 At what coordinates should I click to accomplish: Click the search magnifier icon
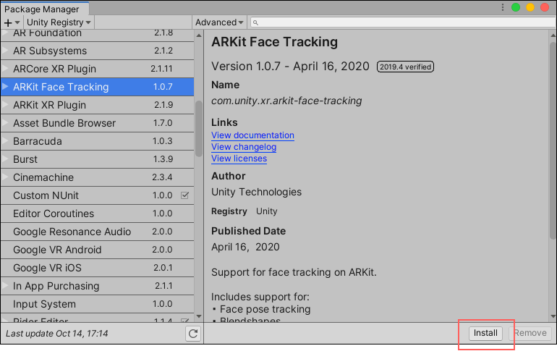255,22
